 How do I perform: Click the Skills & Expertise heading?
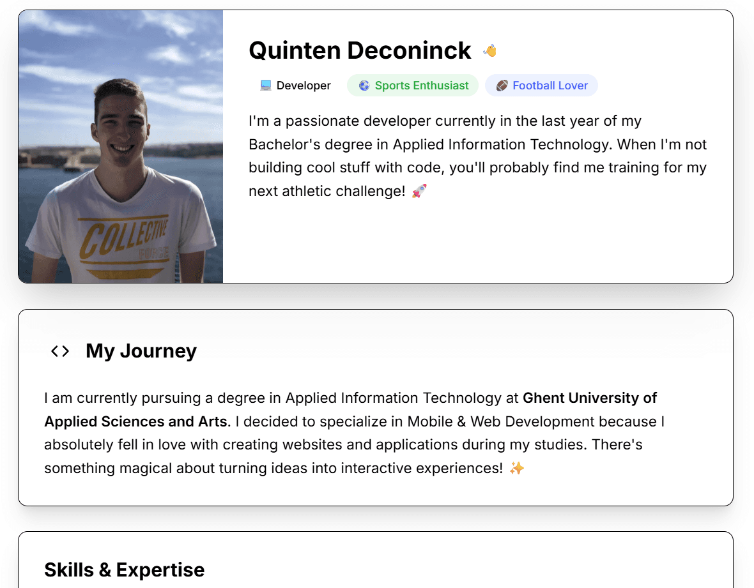point(125,569)
